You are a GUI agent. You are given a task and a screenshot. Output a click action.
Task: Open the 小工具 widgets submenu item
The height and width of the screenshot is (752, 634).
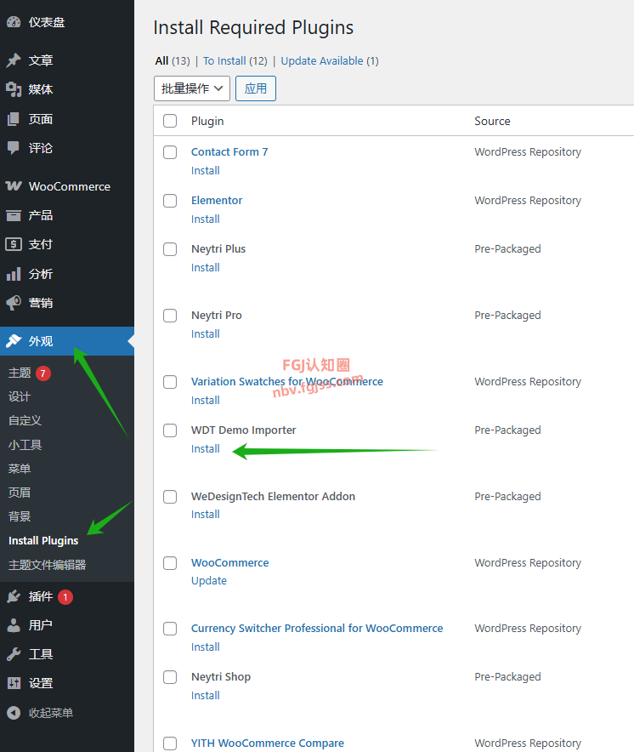[x=25, y=445]
